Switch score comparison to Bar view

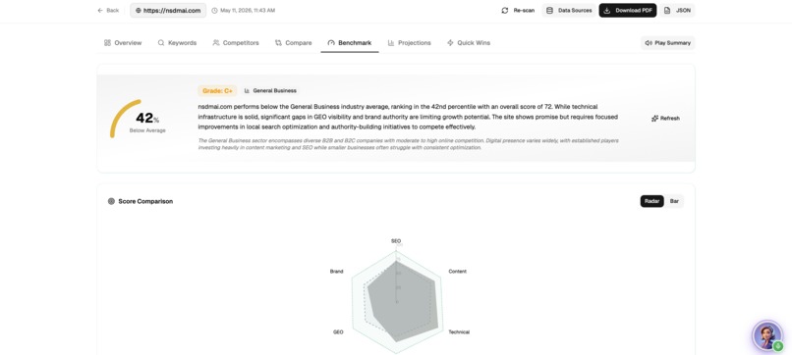point(674,201)
